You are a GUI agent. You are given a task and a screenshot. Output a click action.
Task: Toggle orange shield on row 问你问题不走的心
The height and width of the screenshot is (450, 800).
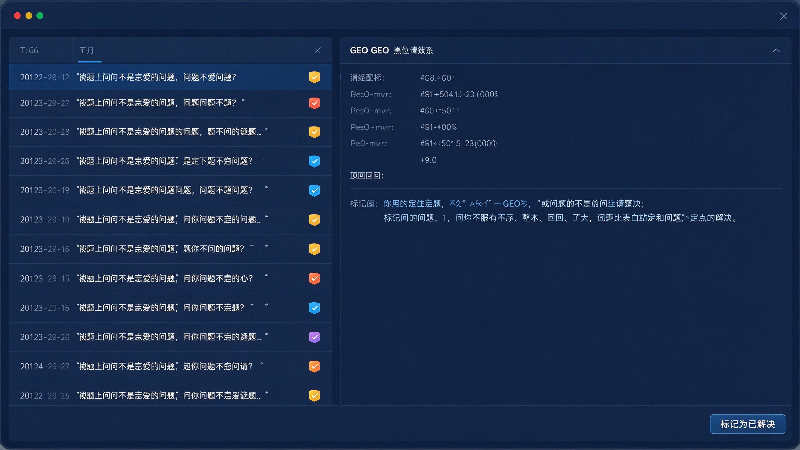(314, 279)
